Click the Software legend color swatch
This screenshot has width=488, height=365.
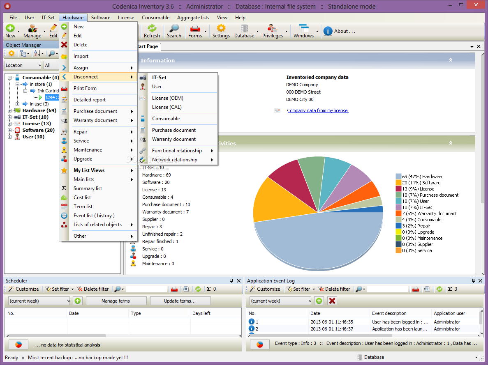[x=398, y=183]
